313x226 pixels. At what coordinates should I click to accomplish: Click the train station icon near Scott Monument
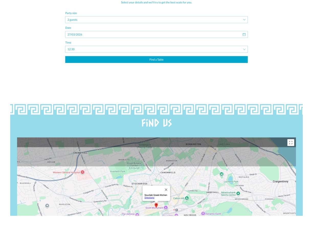tap(177, 210)
